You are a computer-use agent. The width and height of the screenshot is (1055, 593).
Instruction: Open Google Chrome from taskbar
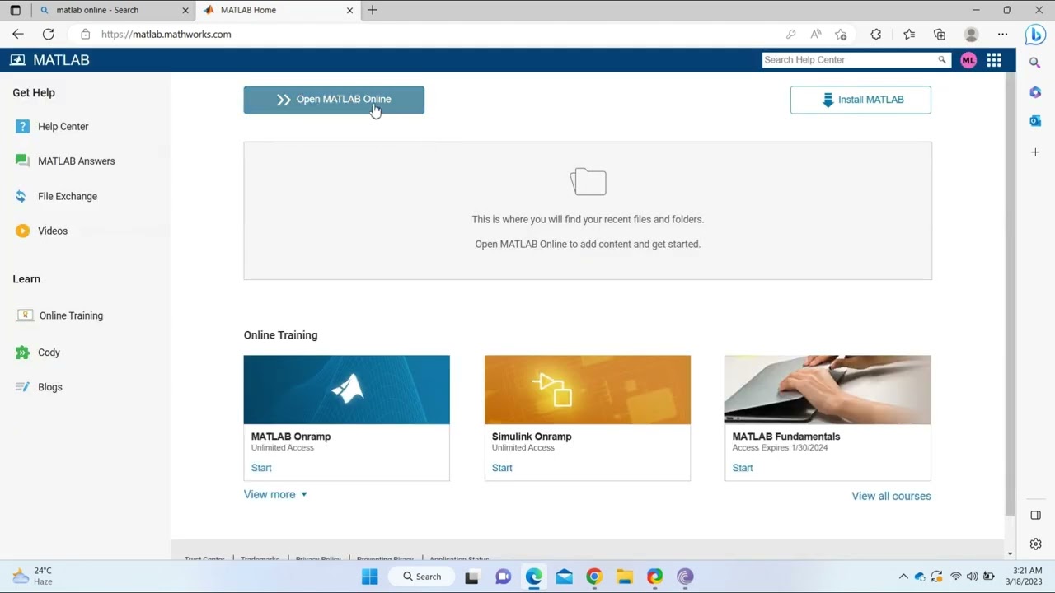(594, 577)
